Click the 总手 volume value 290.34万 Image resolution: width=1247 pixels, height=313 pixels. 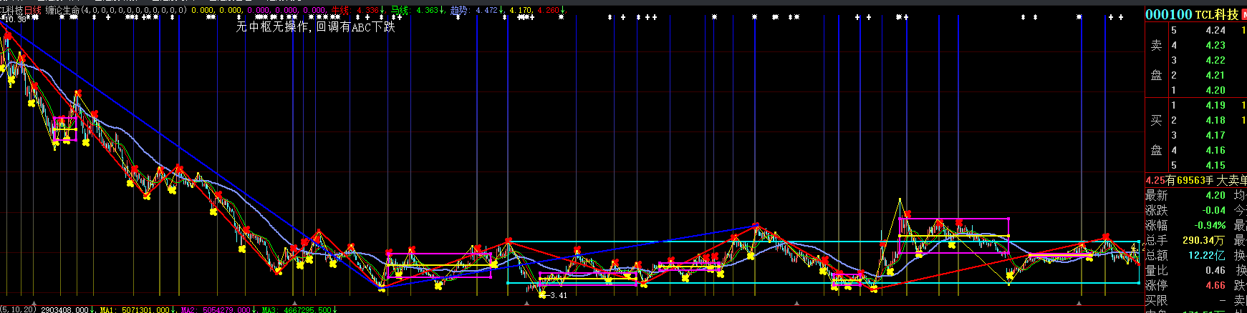pos(1203,240)
